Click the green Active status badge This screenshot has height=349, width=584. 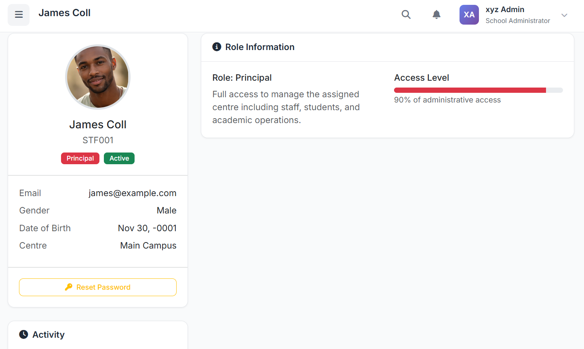119,159
